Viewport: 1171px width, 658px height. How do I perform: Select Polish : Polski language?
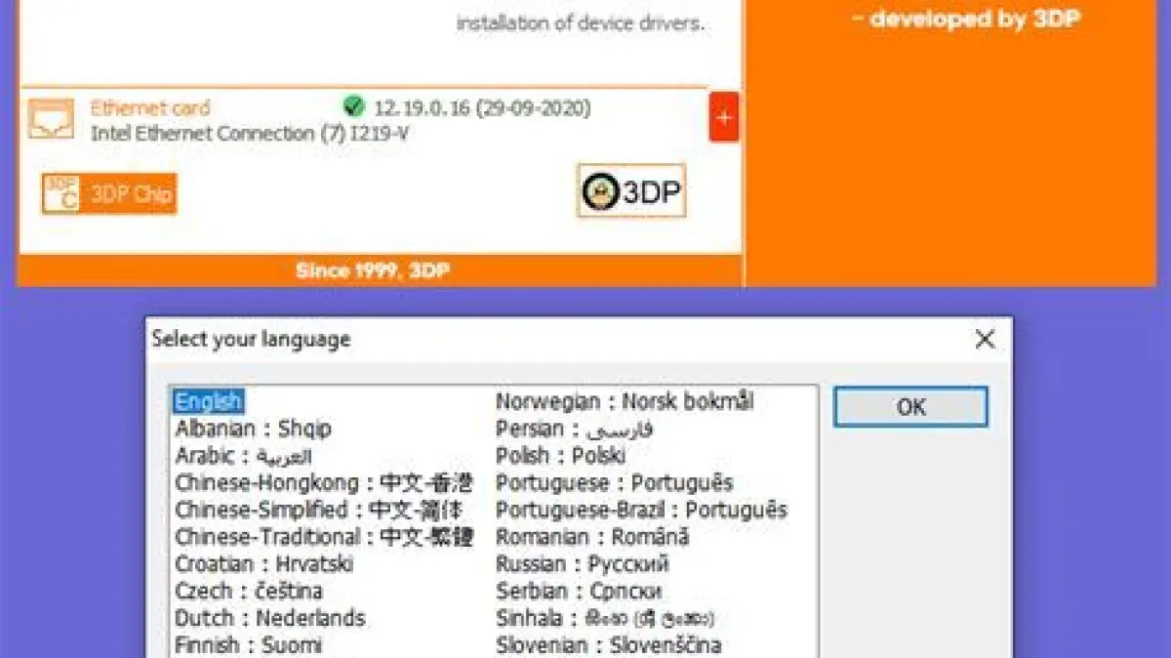coord(560,456)
